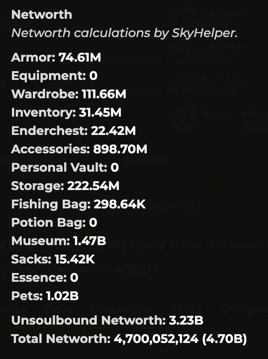
Task: Select the Potion Bag entry
Action: coord(54,222)
